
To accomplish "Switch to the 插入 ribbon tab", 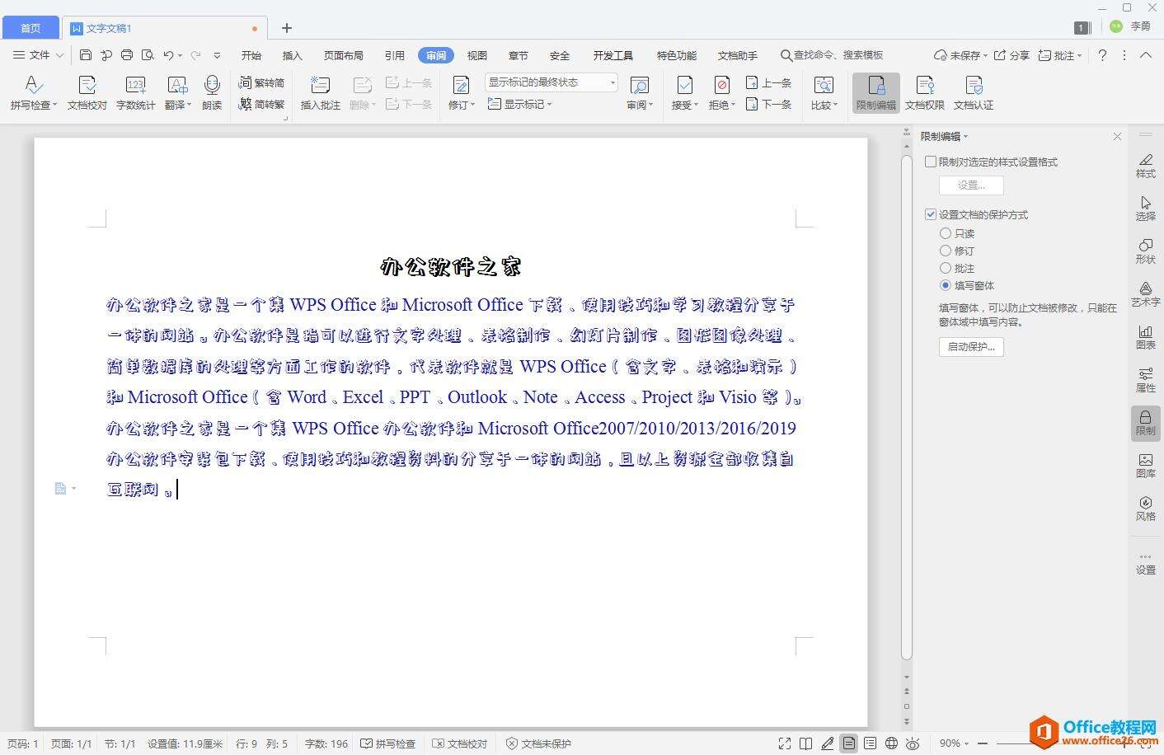I will 292,55.
